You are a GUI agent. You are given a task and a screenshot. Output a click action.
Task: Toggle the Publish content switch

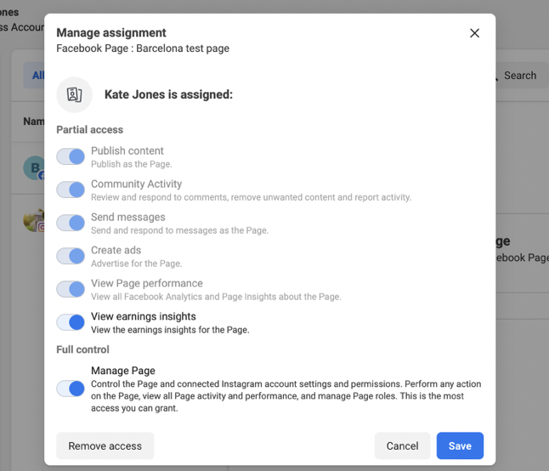(x=71, y=156)
